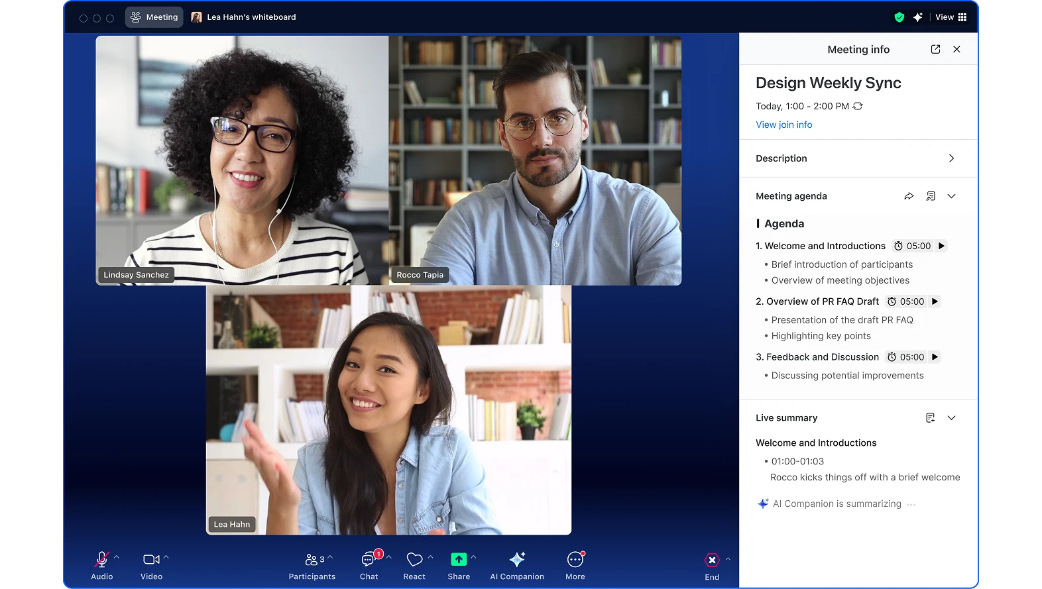Start the Welcome and Introductions timer
This screenshot has height=589, width=1042.
pos(941,246)
